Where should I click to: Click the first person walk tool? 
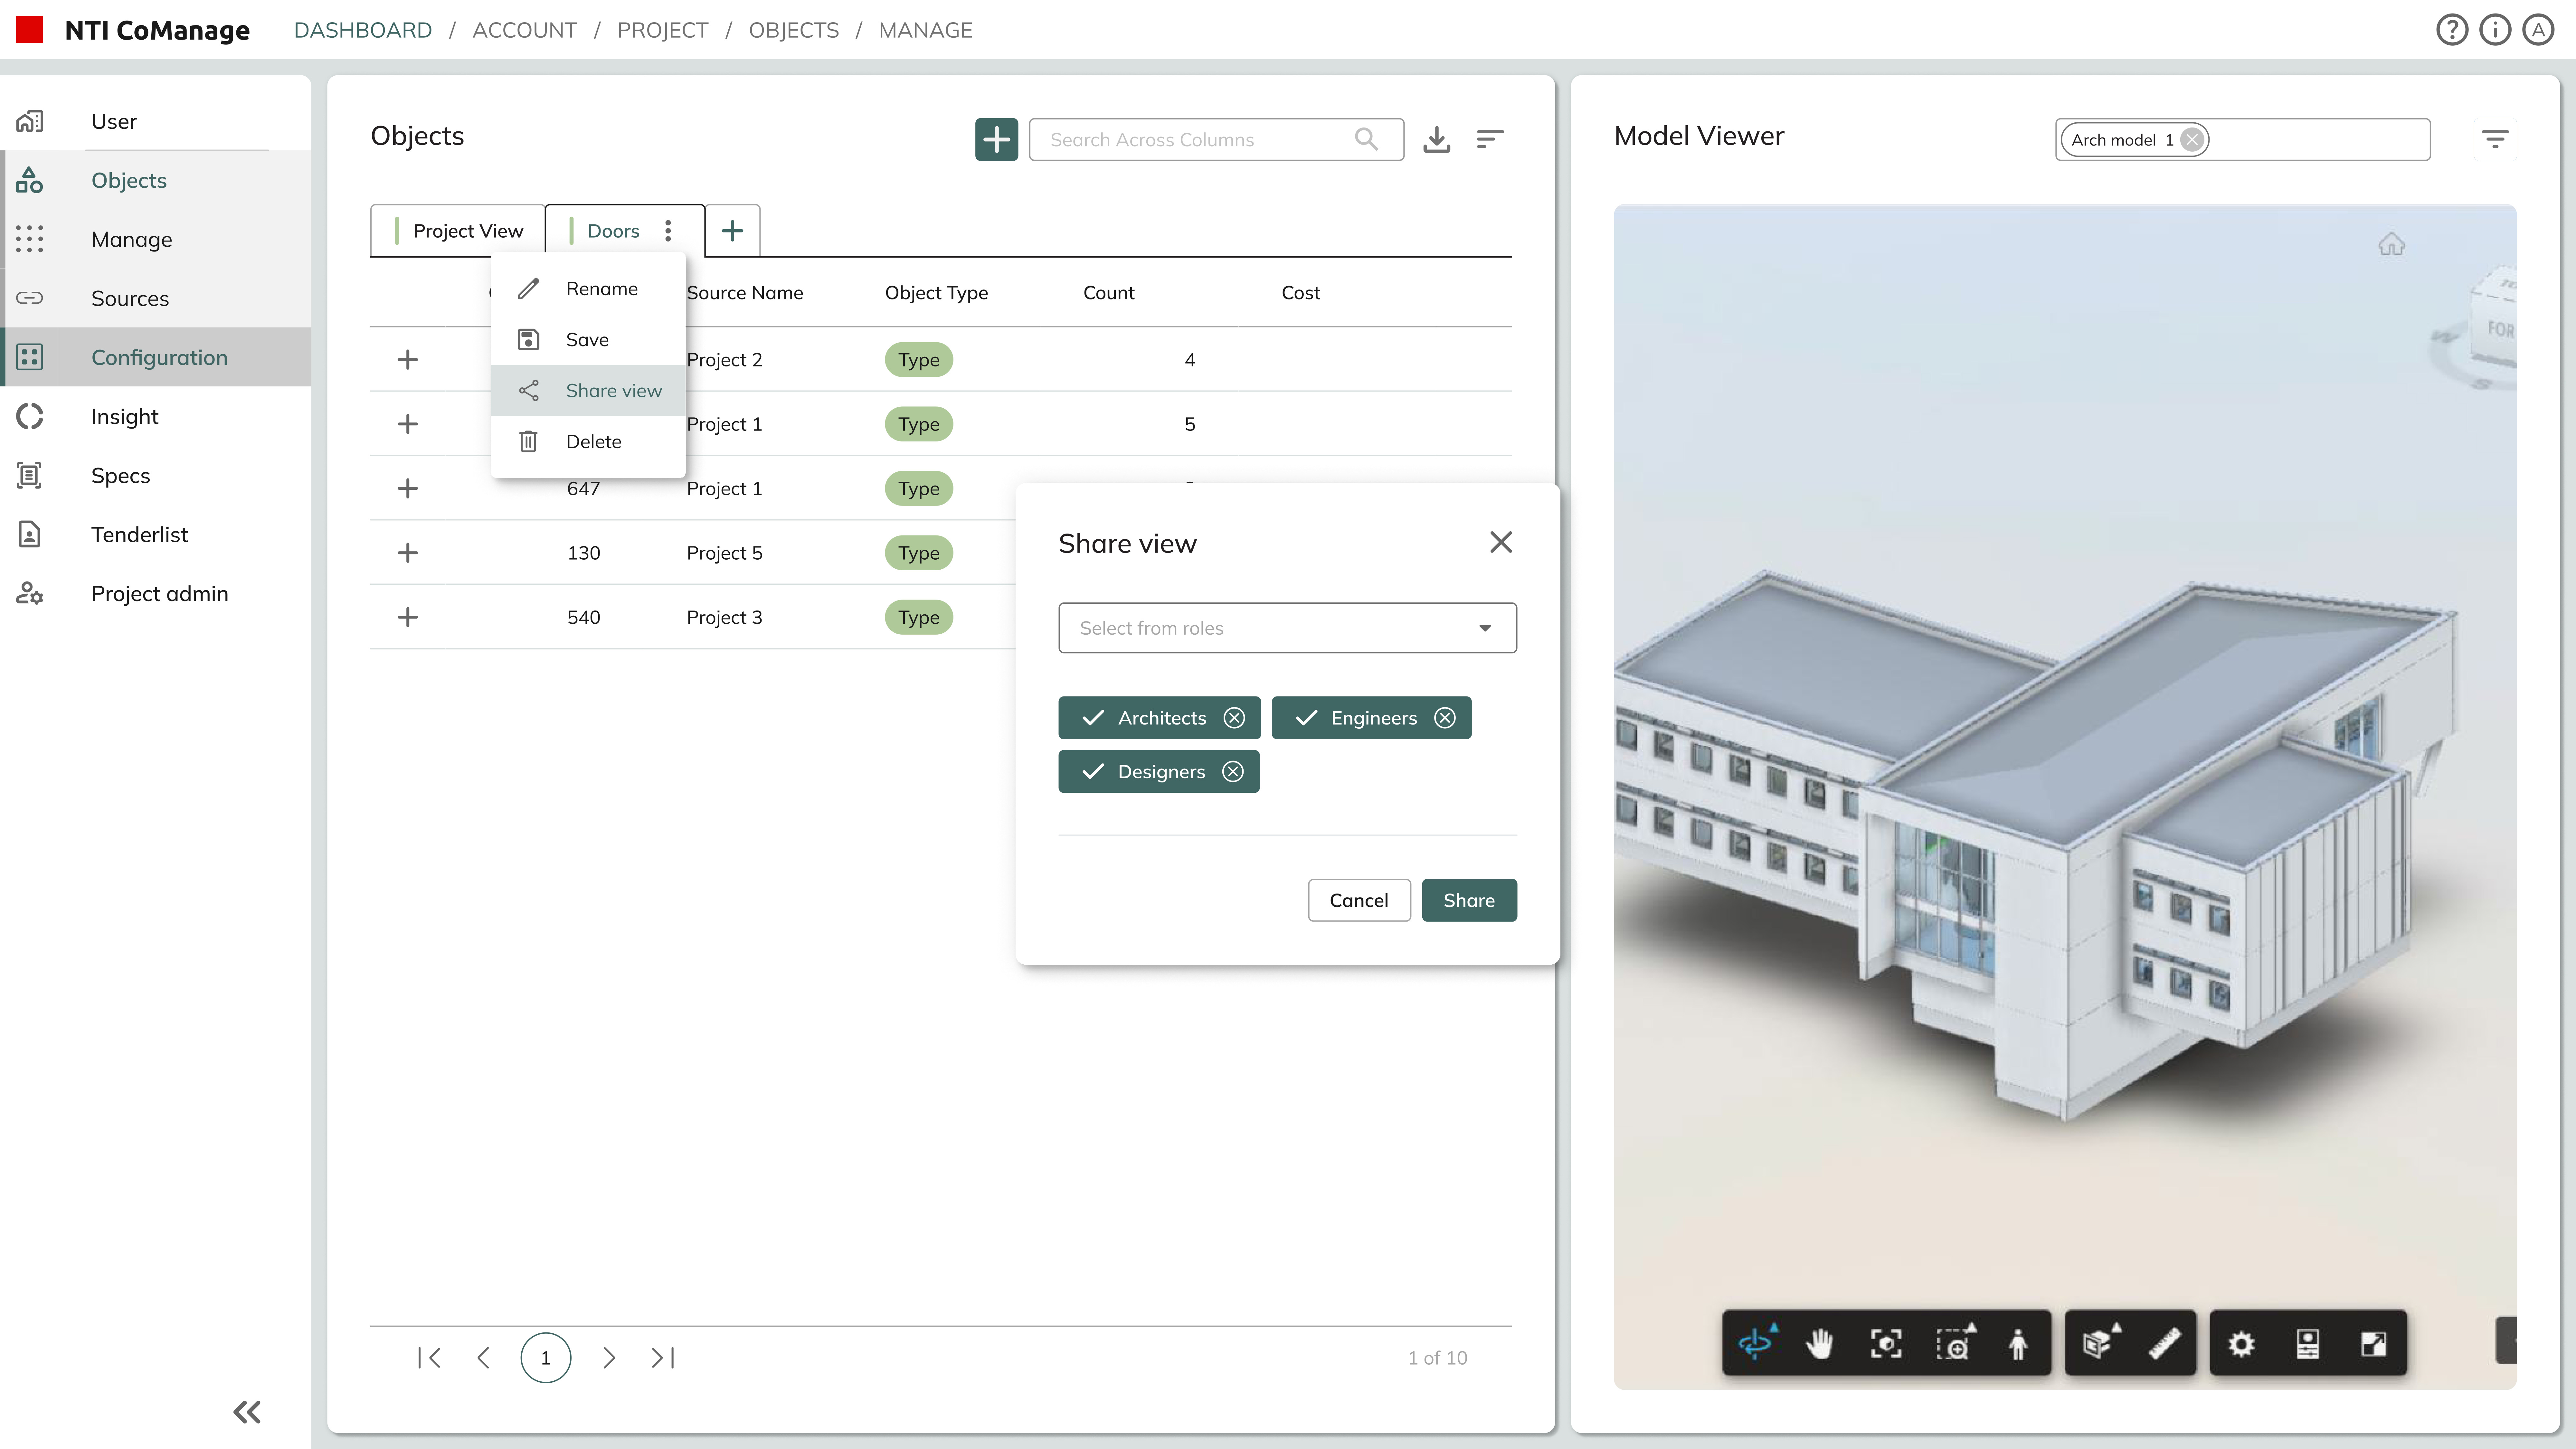2018,1343
